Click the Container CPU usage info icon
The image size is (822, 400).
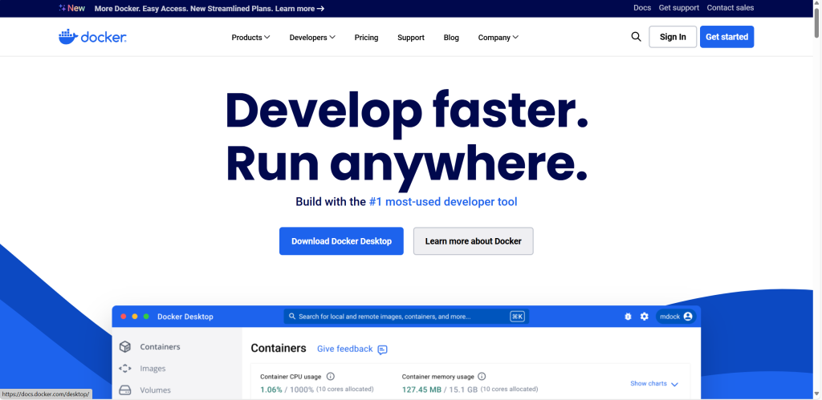click(330, 376)
